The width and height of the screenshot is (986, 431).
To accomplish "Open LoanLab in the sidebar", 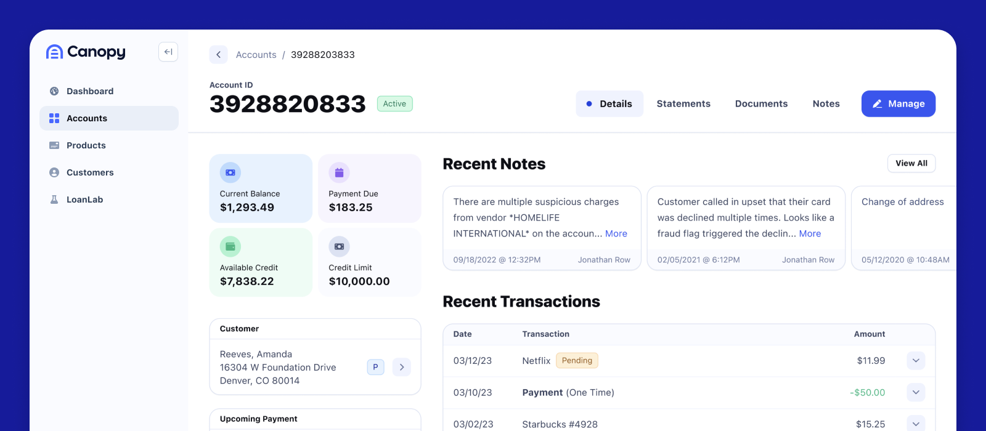I will [109, 199].
